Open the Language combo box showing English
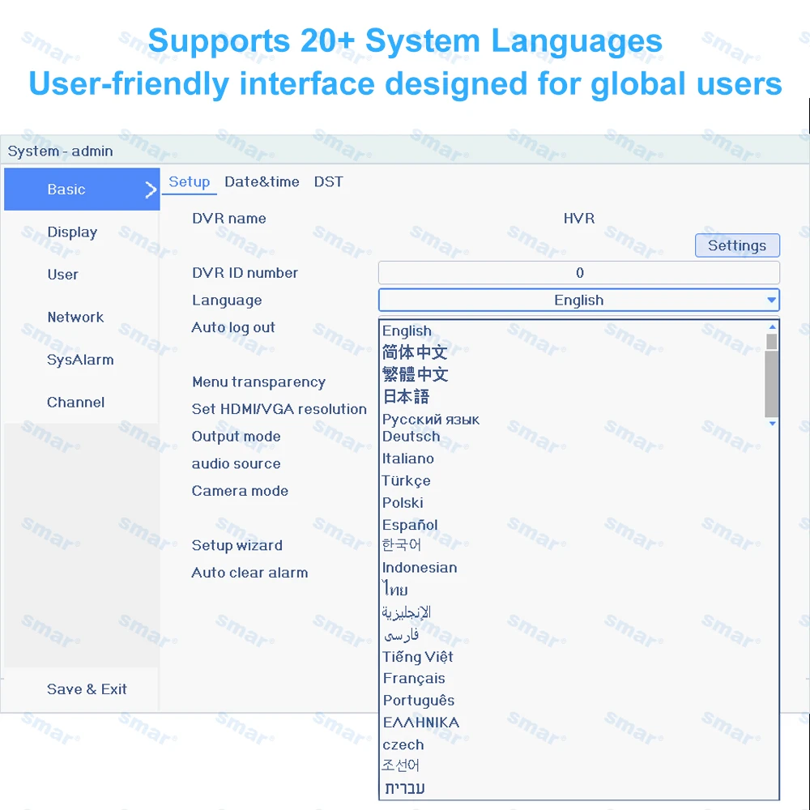 pyautogui.click(x=578, y=301)
